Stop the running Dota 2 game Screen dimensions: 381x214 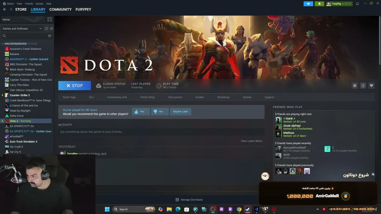(74, 86)
